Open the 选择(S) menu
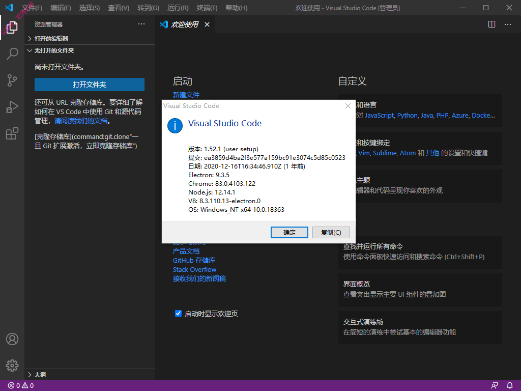Screen dimensions: 521x391 tap(89, 8)
